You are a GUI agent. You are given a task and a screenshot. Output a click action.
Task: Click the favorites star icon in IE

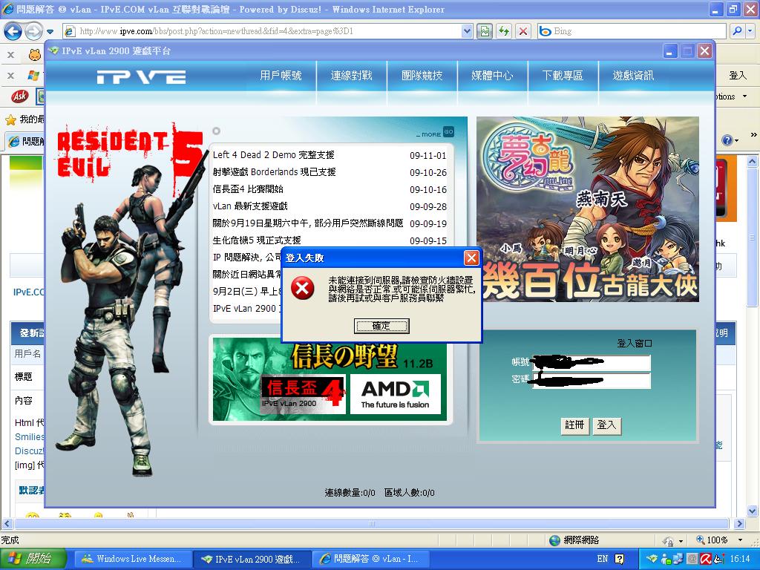[x=10, y=119]
